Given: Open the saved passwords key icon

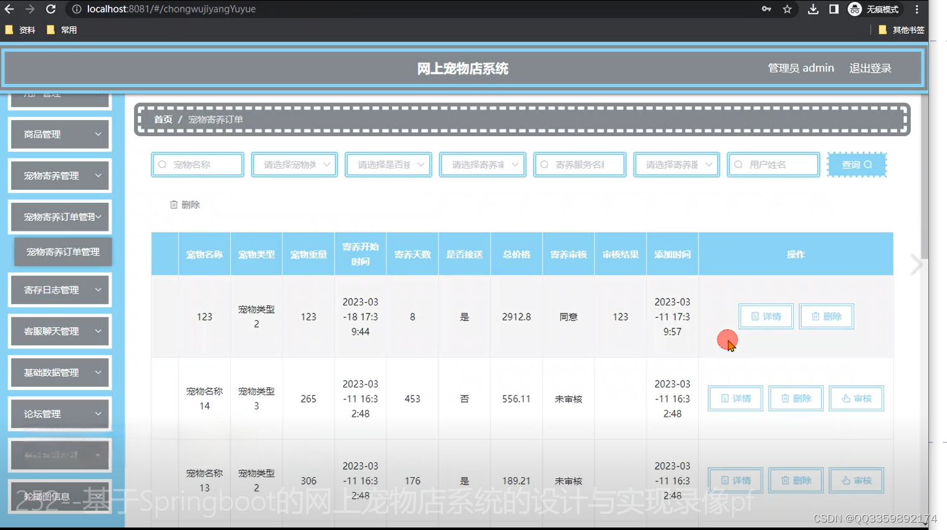Looking at the screenshot, I should [766, 9].
